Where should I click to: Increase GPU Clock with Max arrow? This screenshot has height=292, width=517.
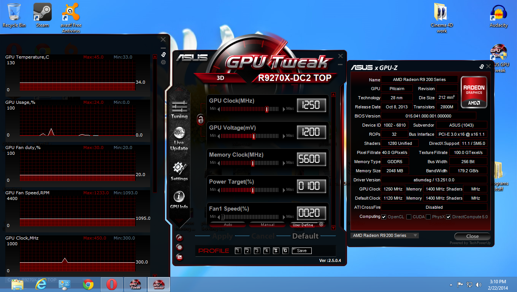[x=284, y=109]
